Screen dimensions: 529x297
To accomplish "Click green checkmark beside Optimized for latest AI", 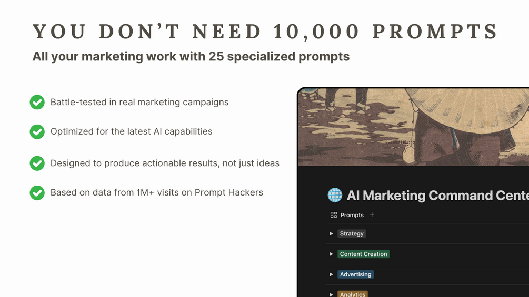I will click(37, 131).
